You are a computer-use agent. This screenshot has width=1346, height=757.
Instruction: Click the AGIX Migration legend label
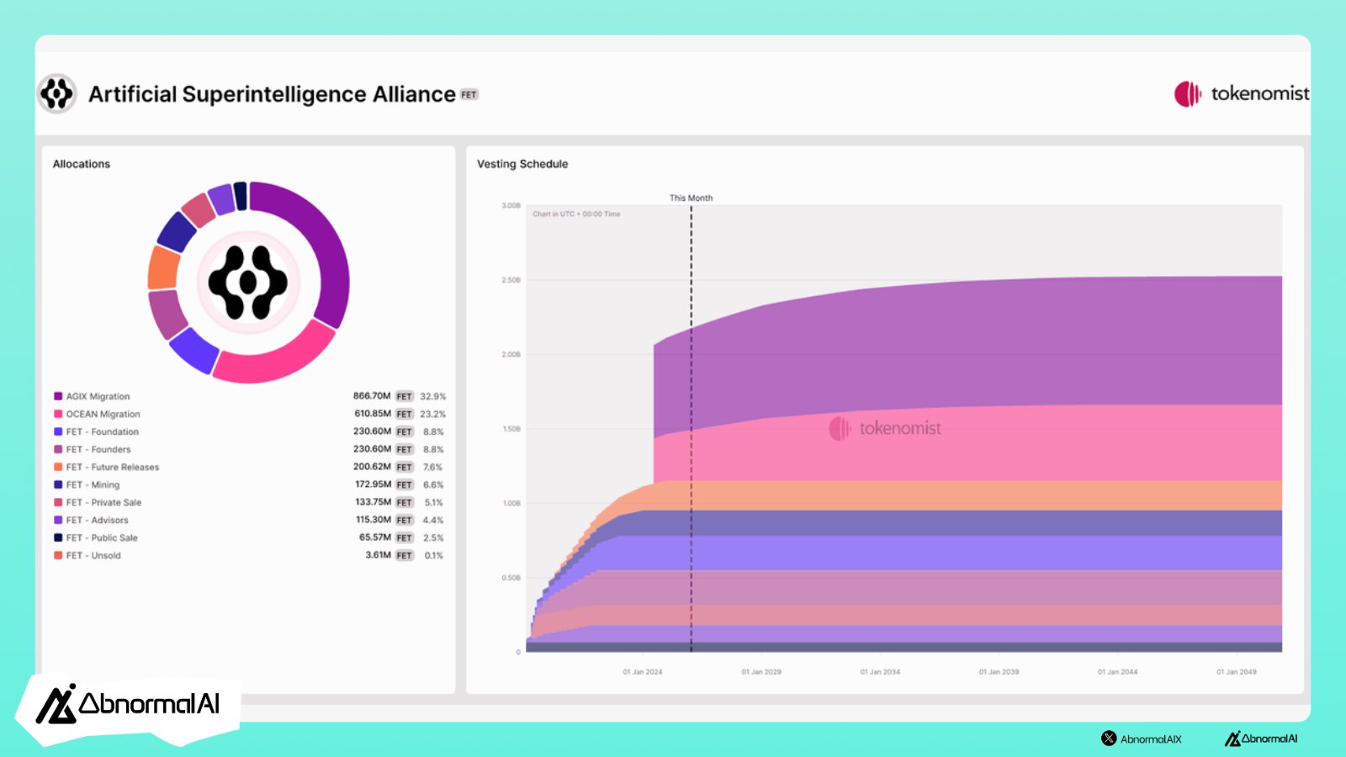(98, 396)
